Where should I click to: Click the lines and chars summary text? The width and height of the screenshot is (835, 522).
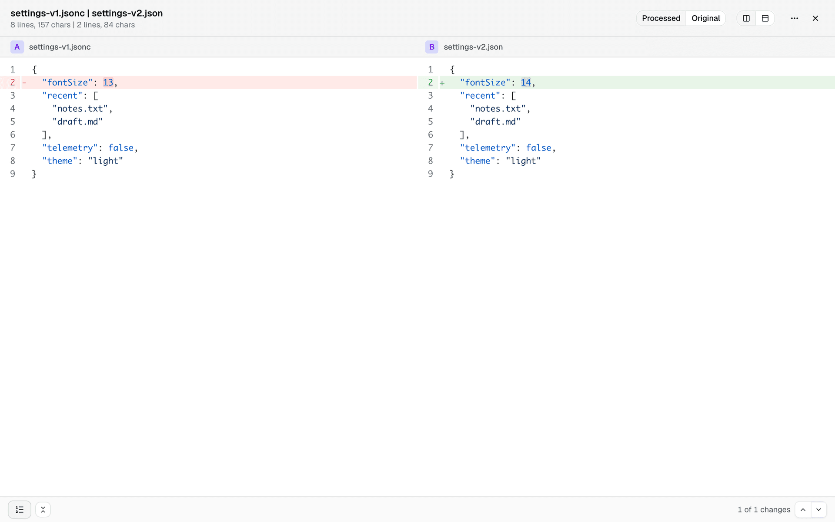73,25
